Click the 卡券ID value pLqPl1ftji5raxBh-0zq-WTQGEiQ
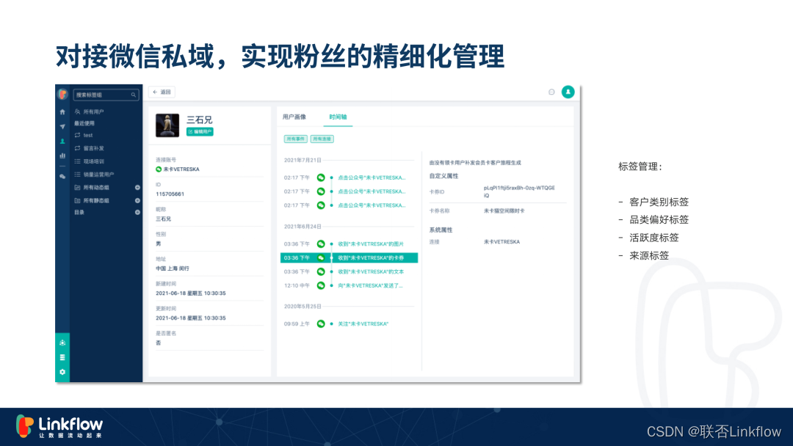 519,191
